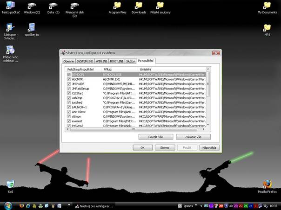
Task: Launch Internet Explorer from quick launch
Action: pos(28,206)
